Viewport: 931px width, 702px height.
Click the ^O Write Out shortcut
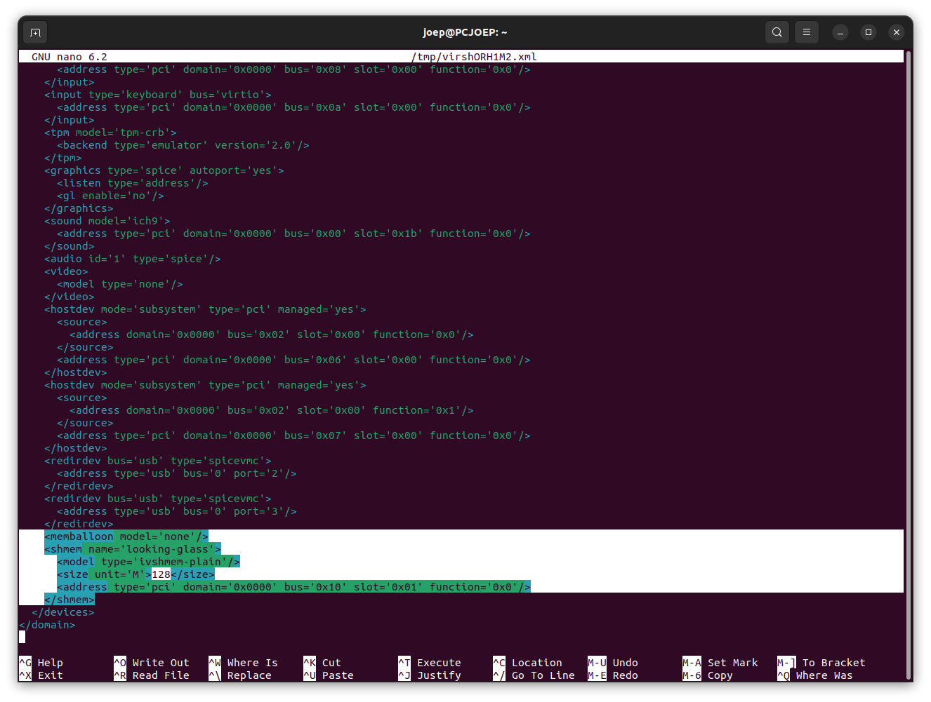click(152, 663)
